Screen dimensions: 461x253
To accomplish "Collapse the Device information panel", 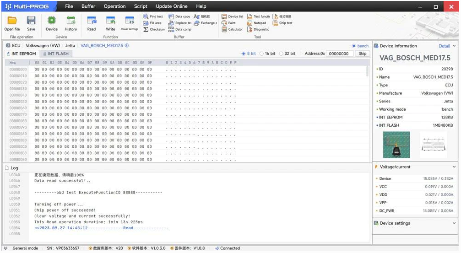I will click(454, 46).
